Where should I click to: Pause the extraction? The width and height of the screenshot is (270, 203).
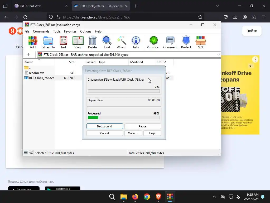pyautogui.click(x=143, y=126)
